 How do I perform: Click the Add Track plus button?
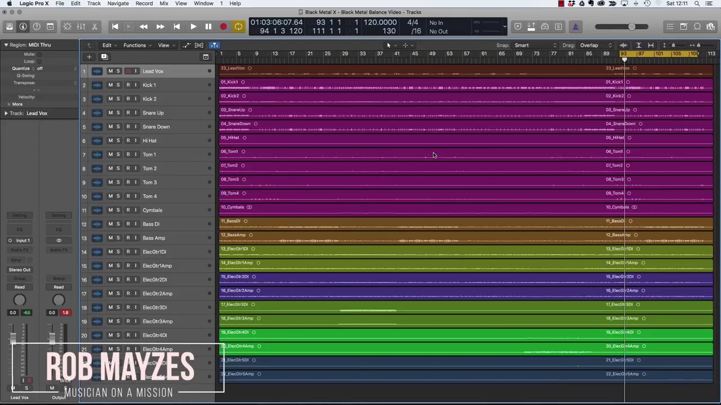(89, 57)
